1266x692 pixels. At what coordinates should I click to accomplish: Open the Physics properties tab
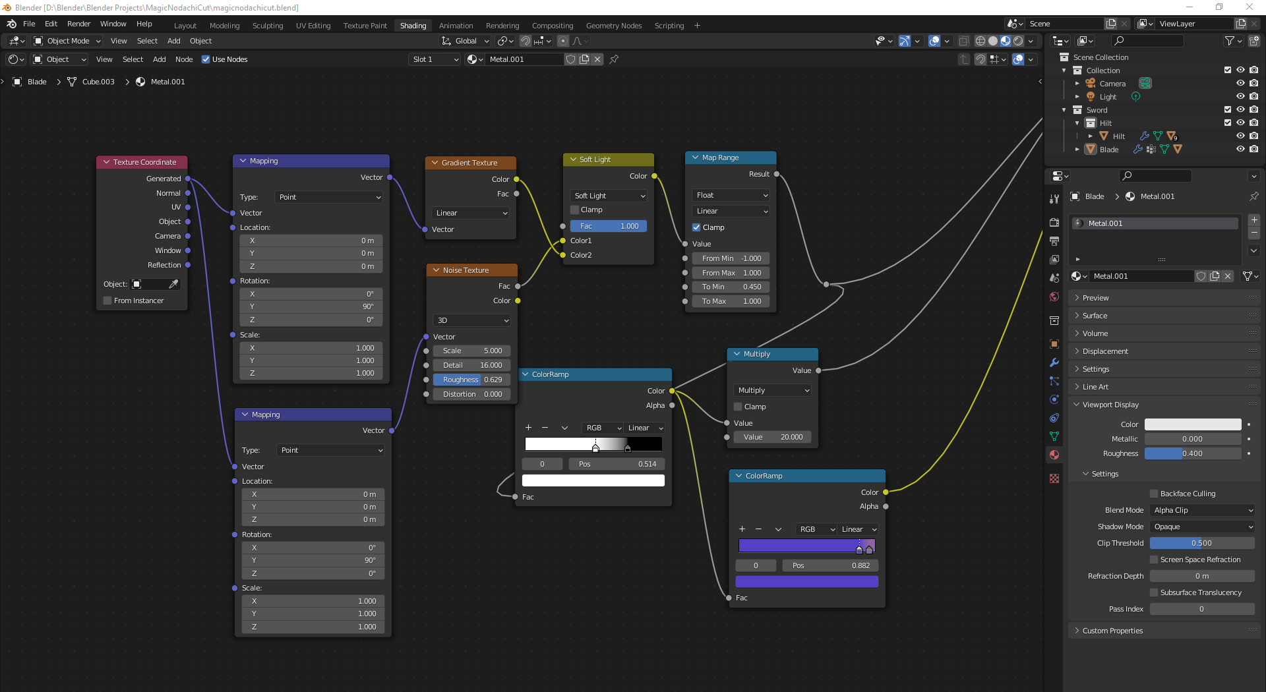1054,399
